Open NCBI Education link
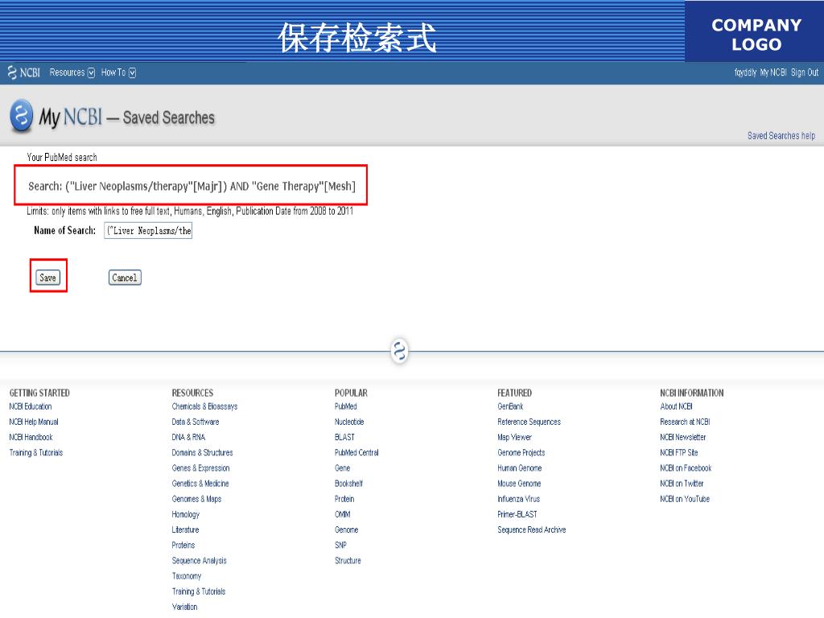Screen dimensions: 824x618 pyautogui.click(x=31, y=406)
